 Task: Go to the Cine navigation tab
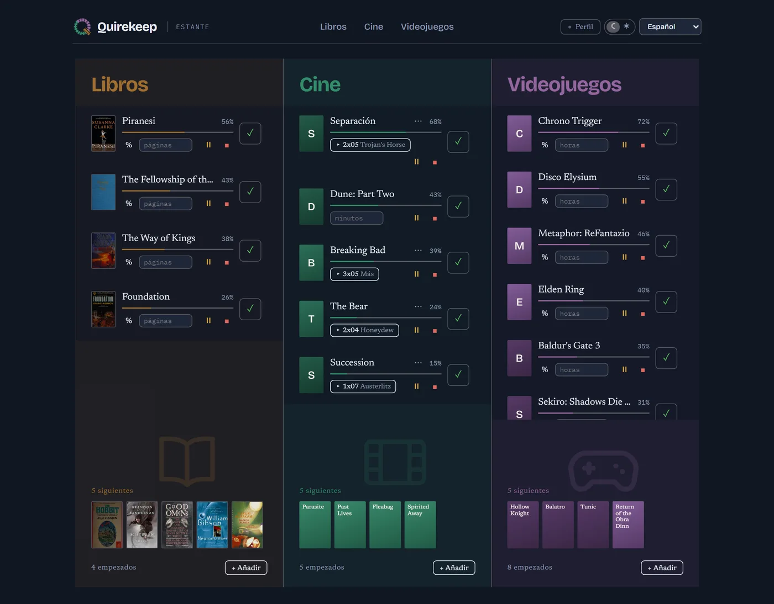tap(374, 27)
